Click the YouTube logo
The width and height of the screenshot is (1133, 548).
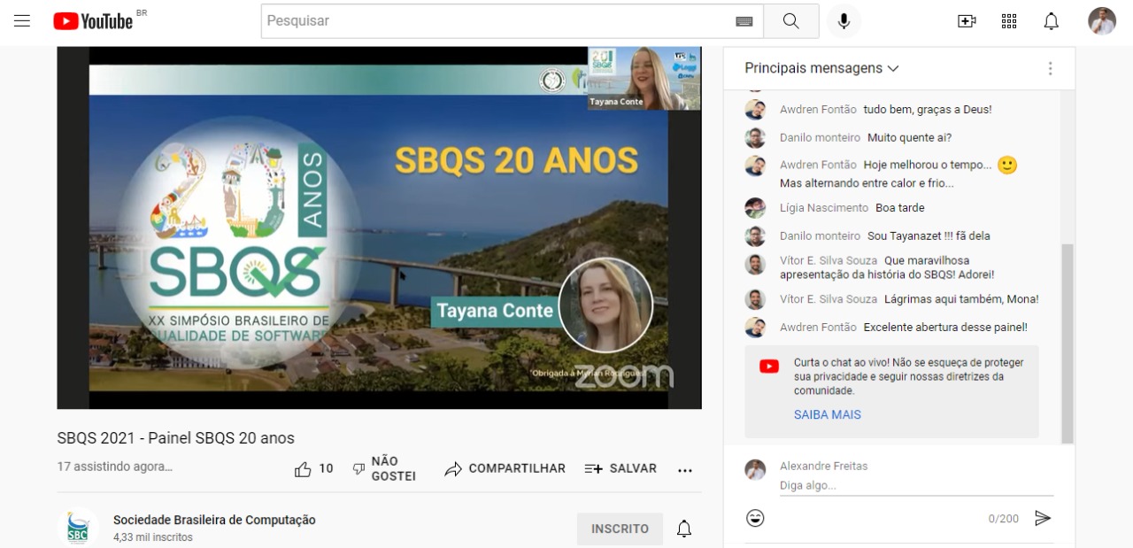coord(93,21)
